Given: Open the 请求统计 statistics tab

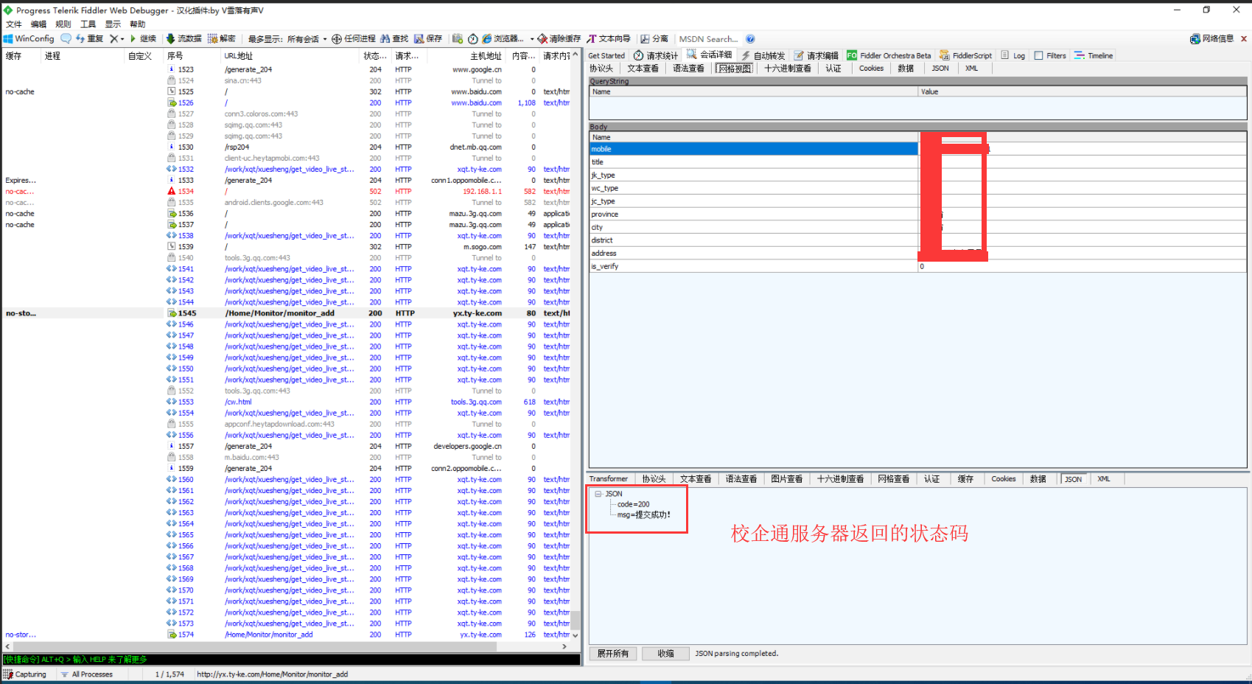Looking at the screenshot, I should click(x=655, y=55).
